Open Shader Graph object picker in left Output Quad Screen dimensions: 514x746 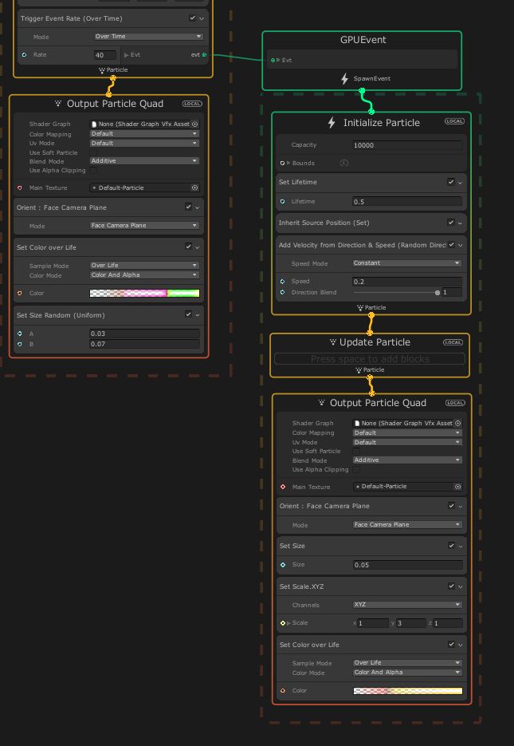195,124
